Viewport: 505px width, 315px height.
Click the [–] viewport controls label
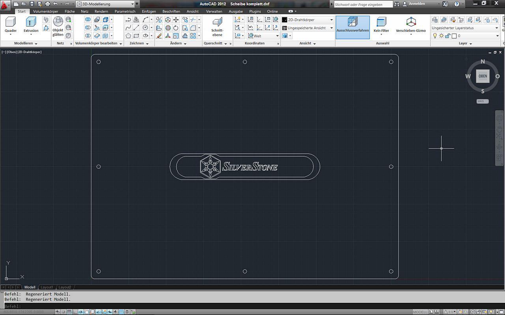click(x=4, y=52)
